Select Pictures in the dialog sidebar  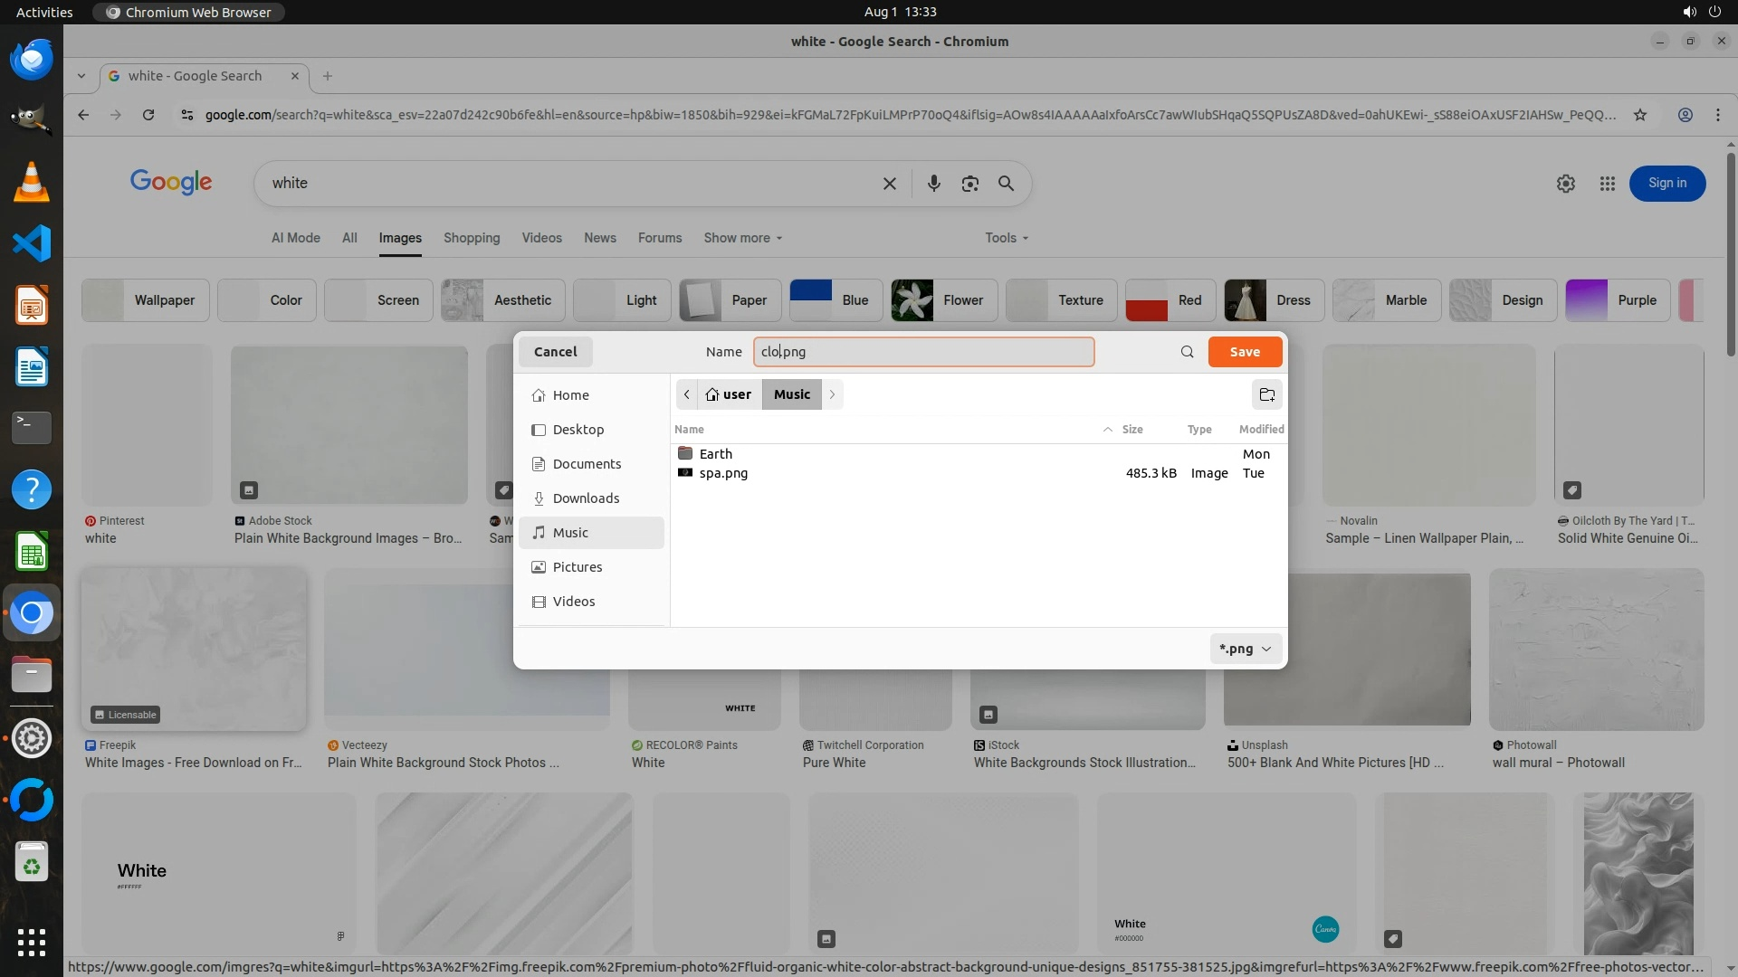[577, 567]
